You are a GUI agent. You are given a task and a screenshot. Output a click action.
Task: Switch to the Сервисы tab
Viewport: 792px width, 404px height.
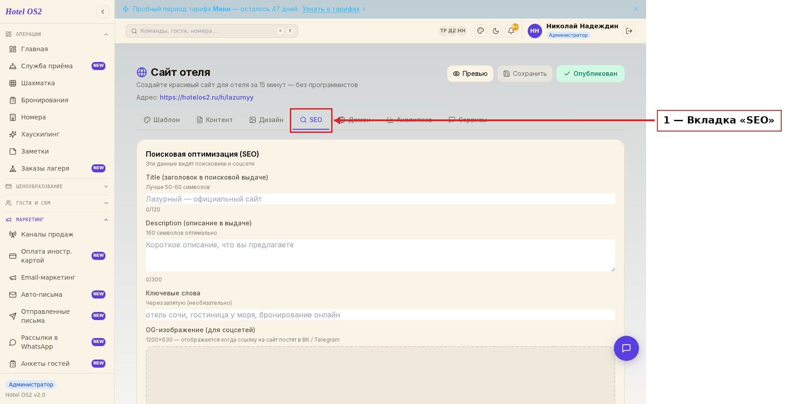pyautogui.click(x=468, y=120)
